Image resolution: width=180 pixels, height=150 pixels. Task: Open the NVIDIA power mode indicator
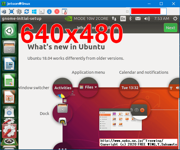pos(68,19)
